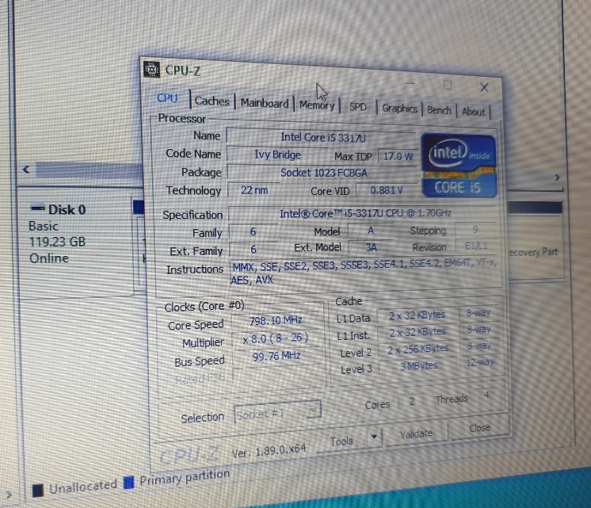
Task: Click the version text 'Ver. 1.89.0.x64'
Action: [x=269, y=451]
